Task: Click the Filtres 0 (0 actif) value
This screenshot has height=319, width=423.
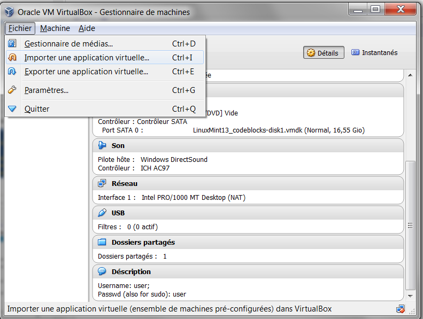Action: tap(142, 227)
